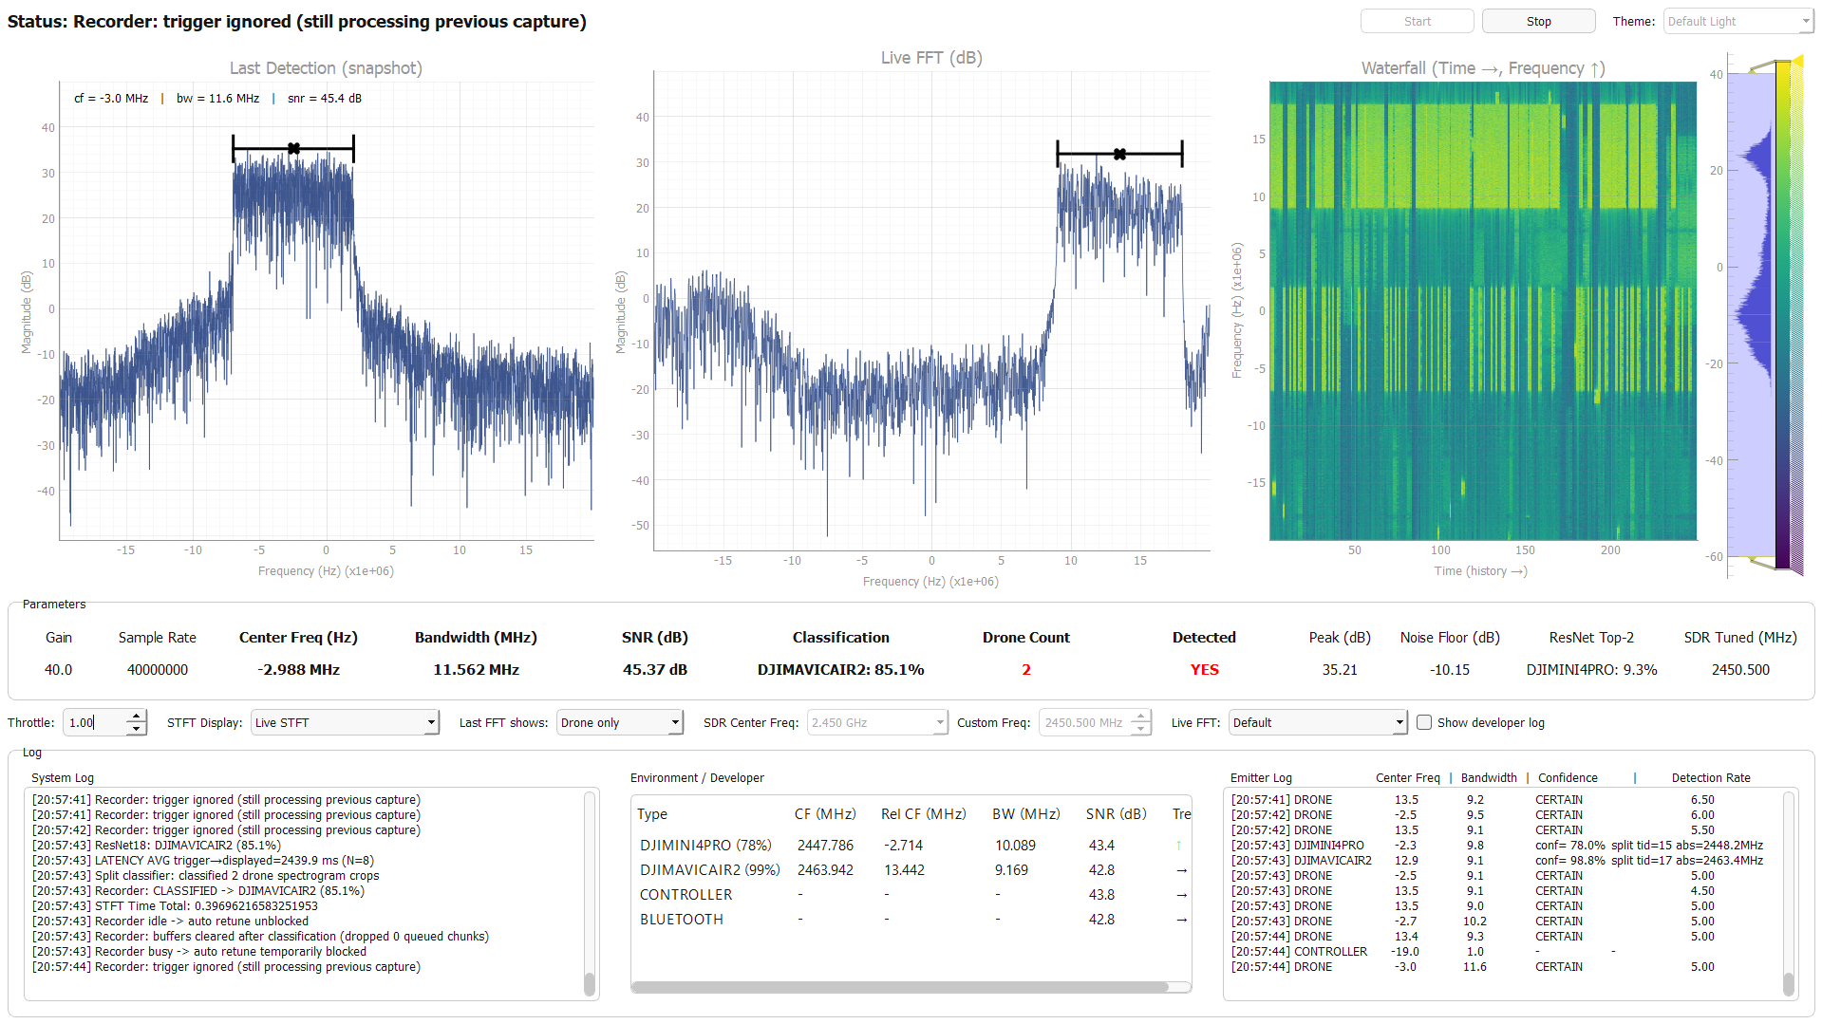Click the Throttle value input field
This screenshot has height=1024, width=1822.
(95, 722)
